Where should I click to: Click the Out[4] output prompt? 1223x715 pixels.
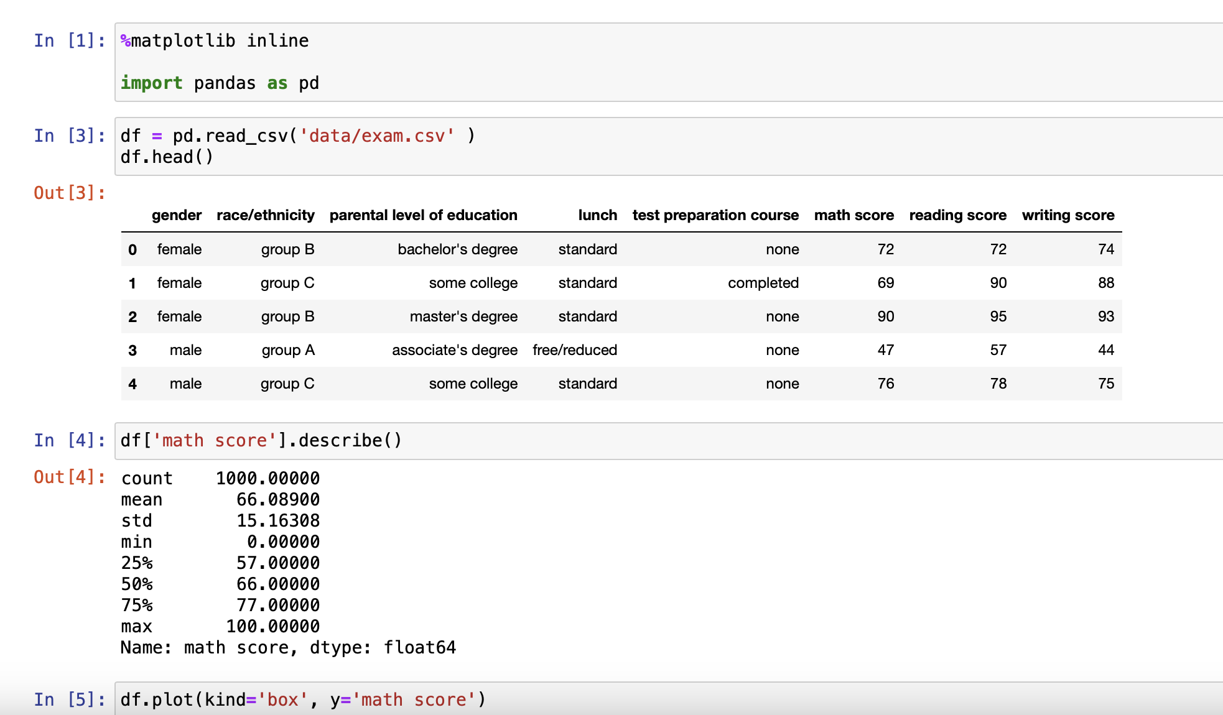coord(69,477)
